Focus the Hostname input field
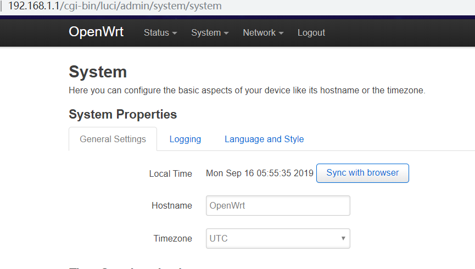This screenshot has width=475, height=269. [278, 206]
